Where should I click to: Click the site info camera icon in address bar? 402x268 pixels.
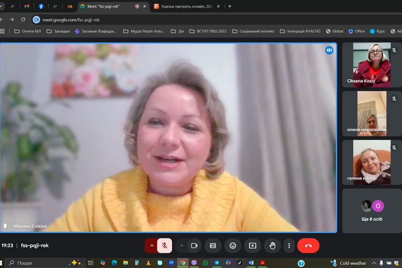36,20
